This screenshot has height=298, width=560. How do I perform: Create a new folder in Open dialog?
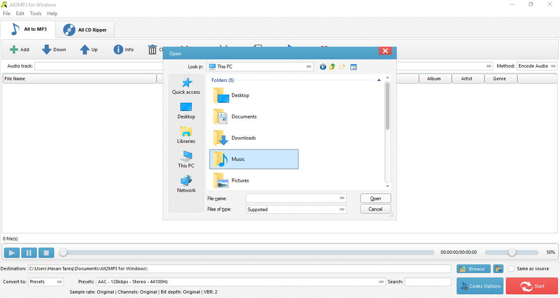(x=342, y=67)
